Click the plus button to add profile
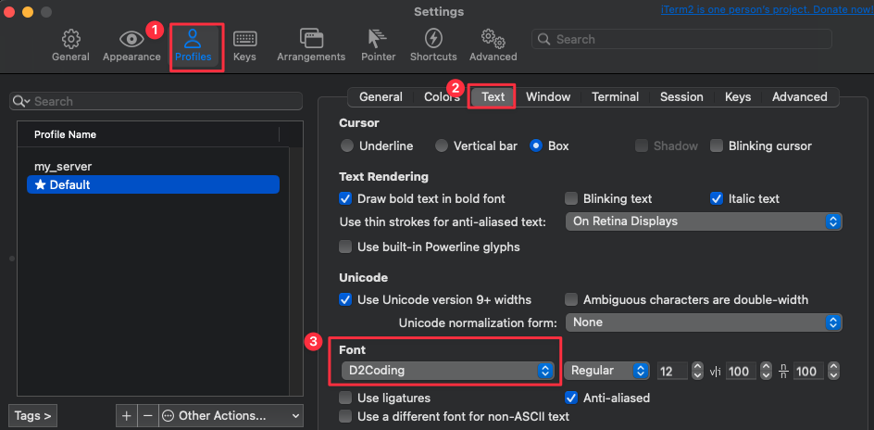This screenshot has width=874, height=430. pyautogui.click(x=127, y=415)
